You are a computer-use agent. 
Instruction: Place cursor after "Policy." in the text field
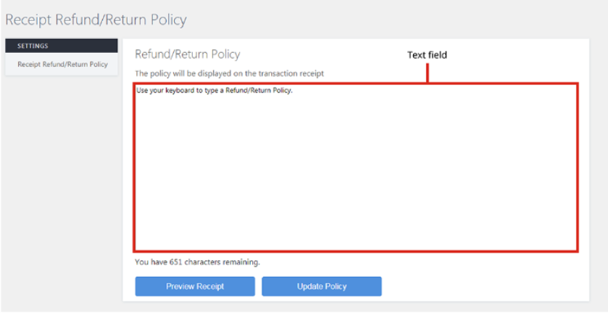292,91
